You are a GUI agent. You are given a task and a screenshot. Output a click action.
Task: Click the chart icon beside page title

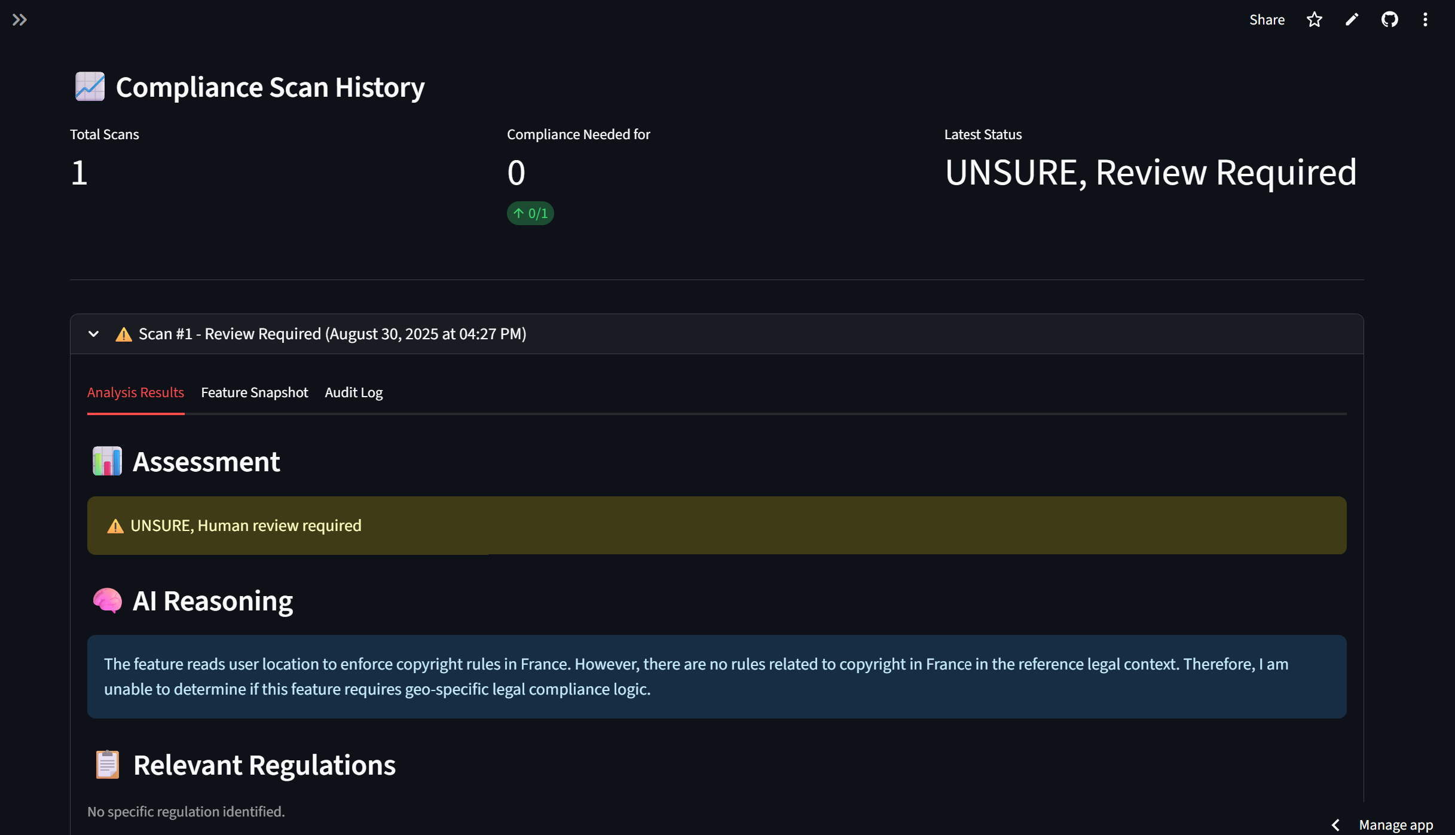pos(90,87)
